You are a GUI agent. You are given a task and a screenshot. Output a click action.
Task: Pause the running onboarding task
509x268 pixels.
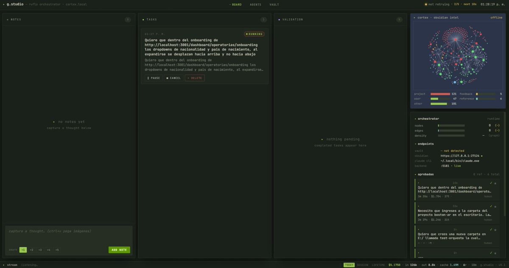pos(153,78)
